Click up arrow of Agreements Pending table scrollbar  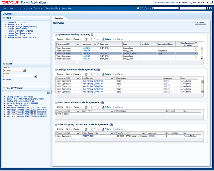click(x=202, y=48)
